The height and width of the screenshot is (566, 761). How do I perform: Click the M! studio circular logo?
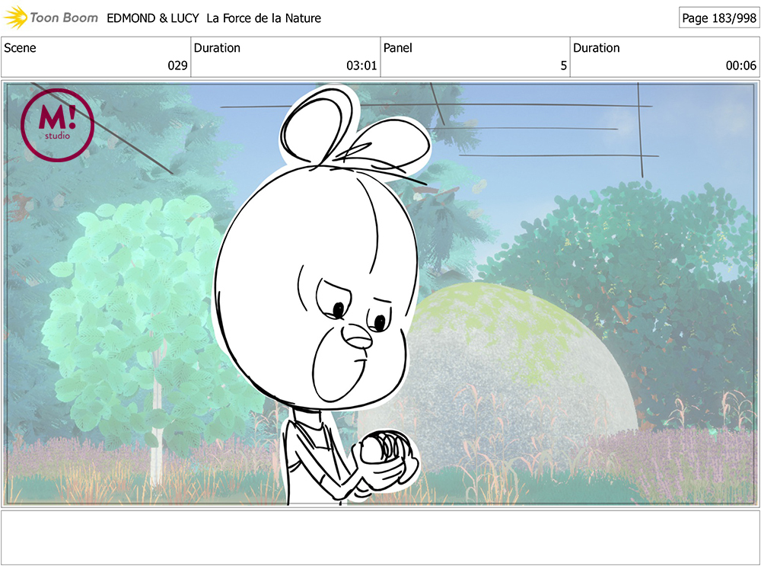[57, 125]
